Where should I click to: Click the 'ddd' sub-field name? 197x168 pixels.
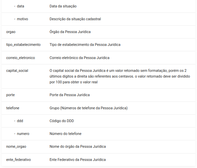20,121
